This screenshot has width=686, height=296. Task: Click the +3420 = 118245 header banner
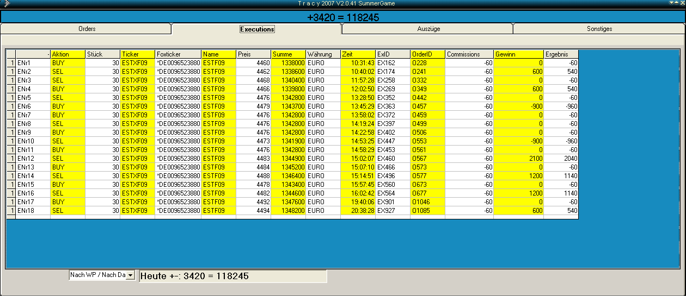(x=343, y=17)
